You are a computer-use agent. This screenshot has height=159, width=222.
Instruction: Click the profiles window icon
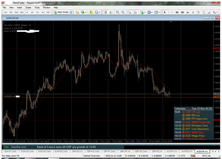(96, 12)
